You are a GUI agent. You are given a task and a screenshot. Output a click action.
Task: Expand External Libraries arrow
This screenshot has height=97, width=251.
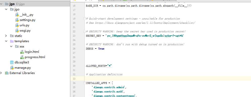point(1,73)
